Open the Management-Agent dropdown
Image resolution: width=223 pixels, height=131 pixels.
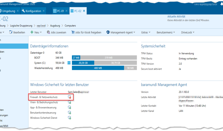click(121, 32)
